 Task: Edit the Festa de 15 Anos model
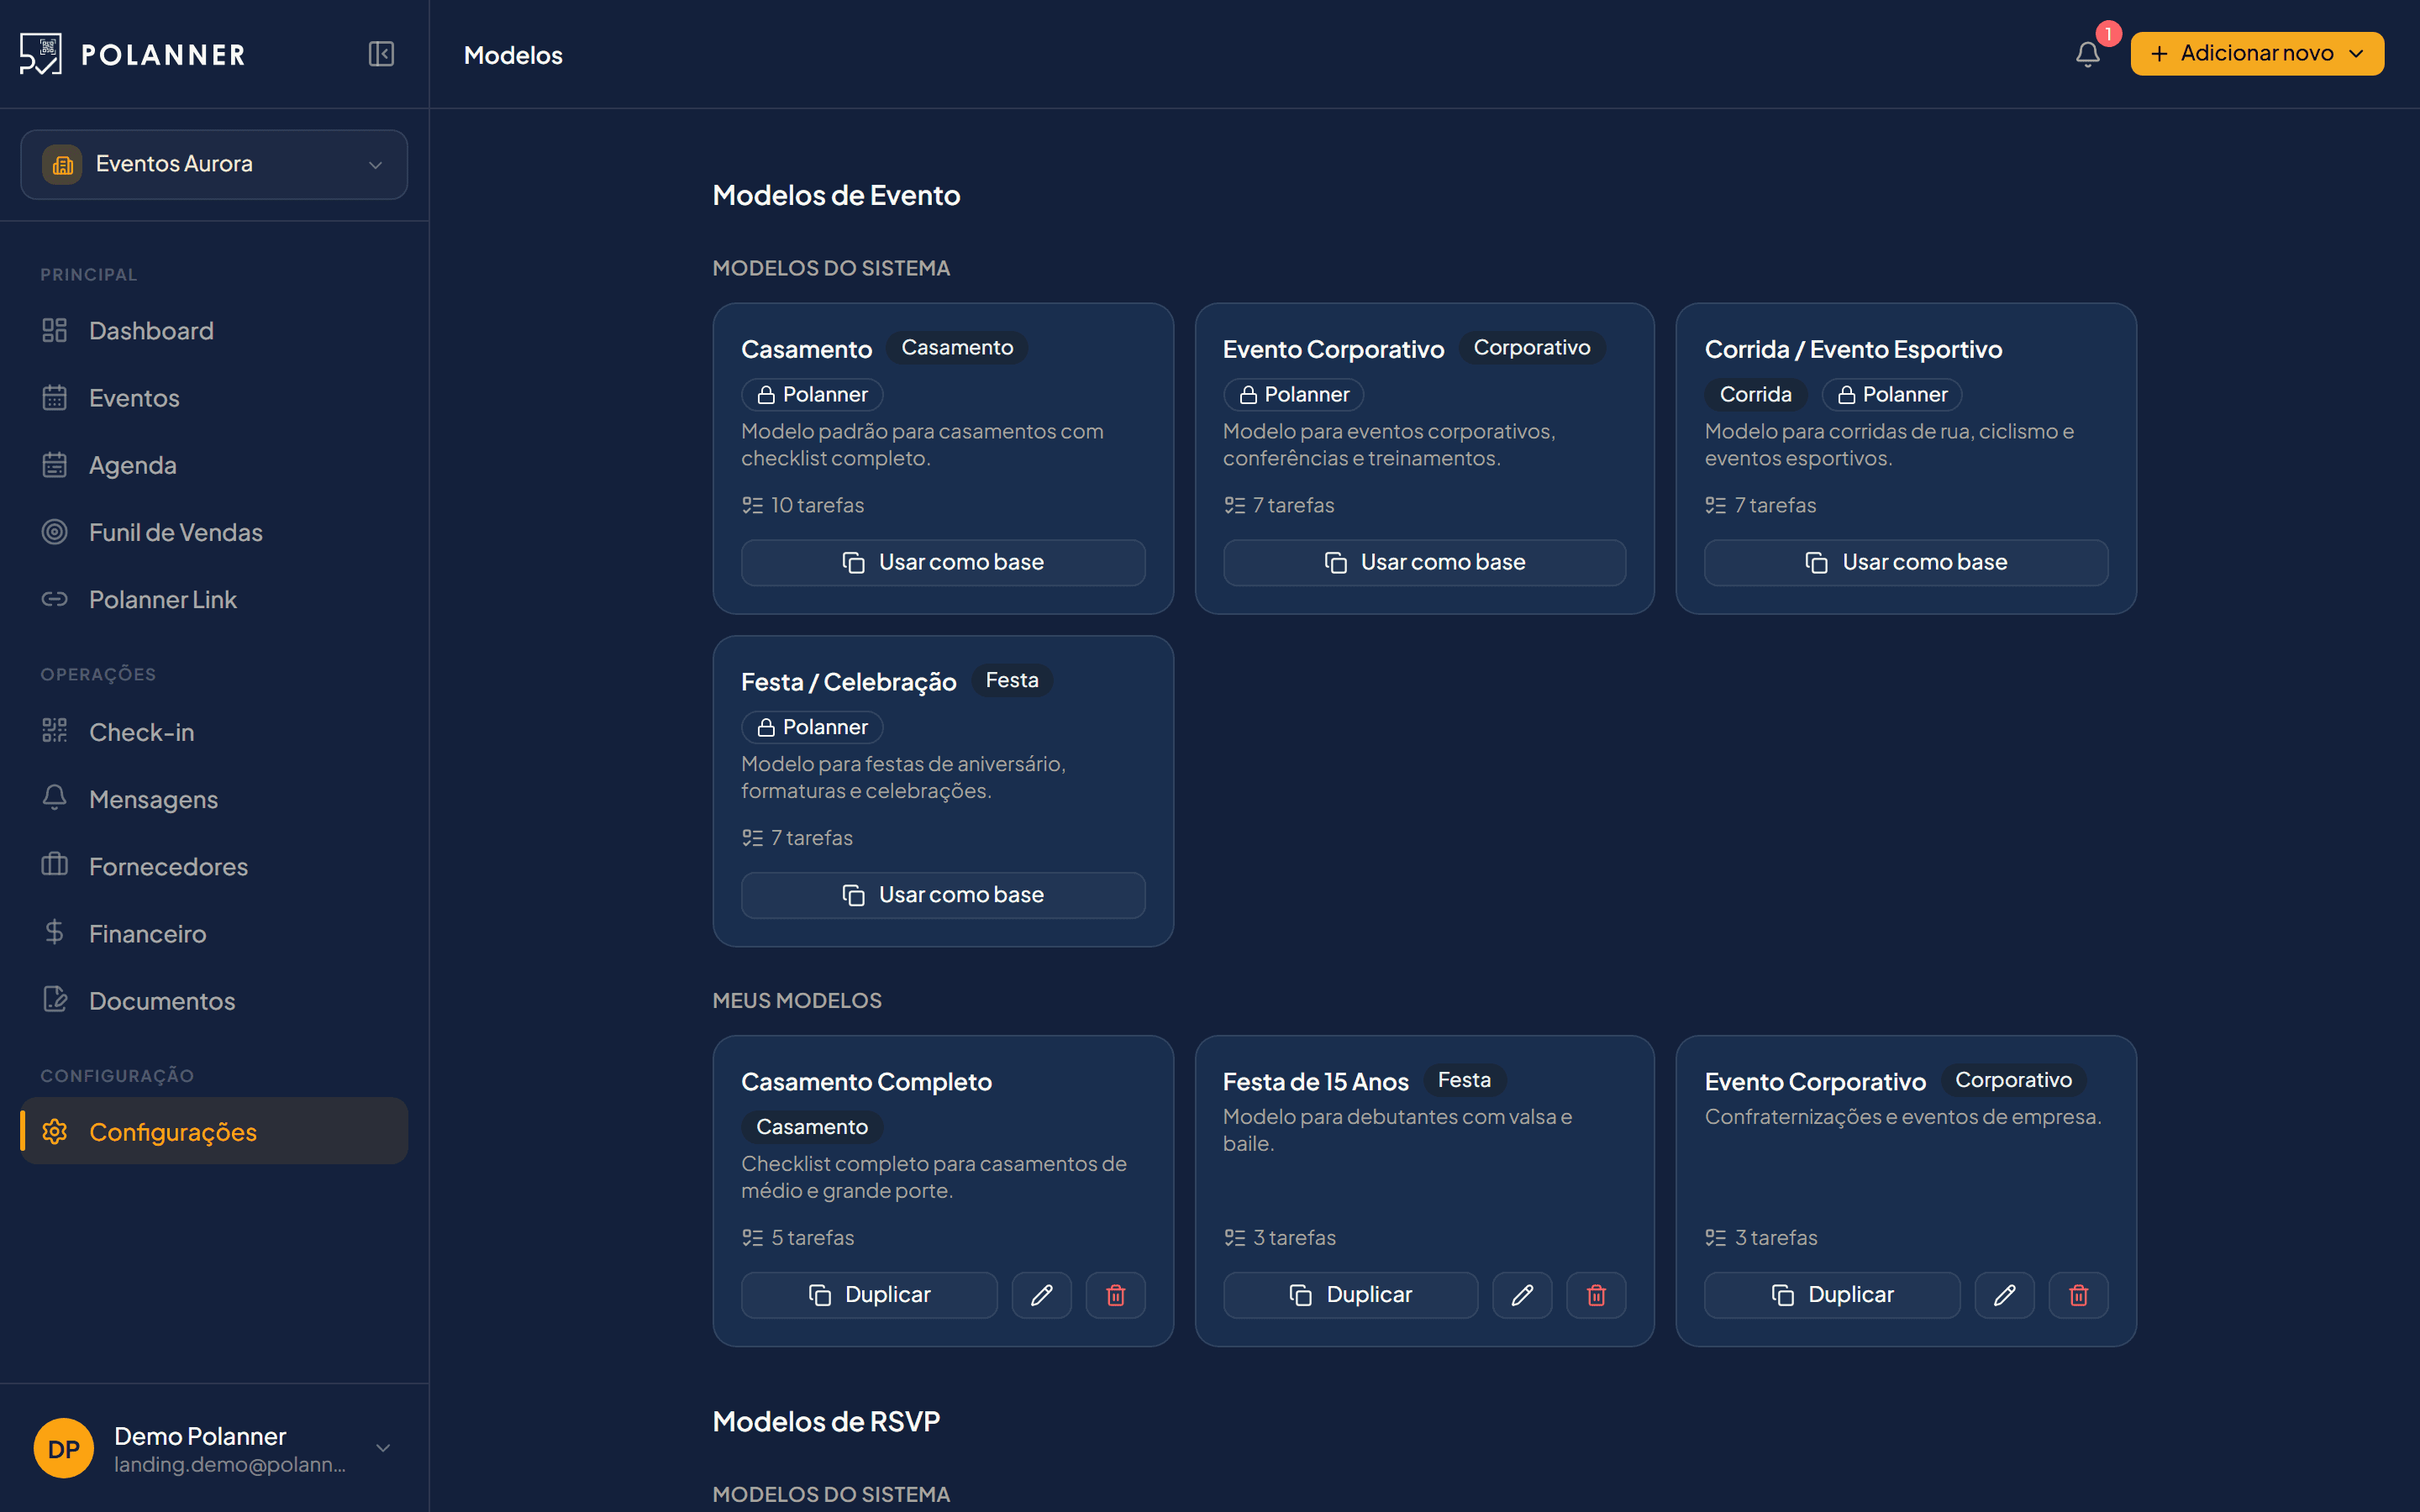pos(1522,1295)
